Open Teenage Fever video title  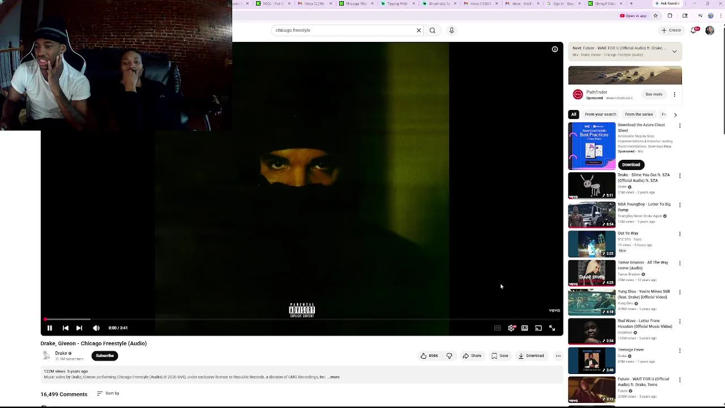click(x=631, y=350)
